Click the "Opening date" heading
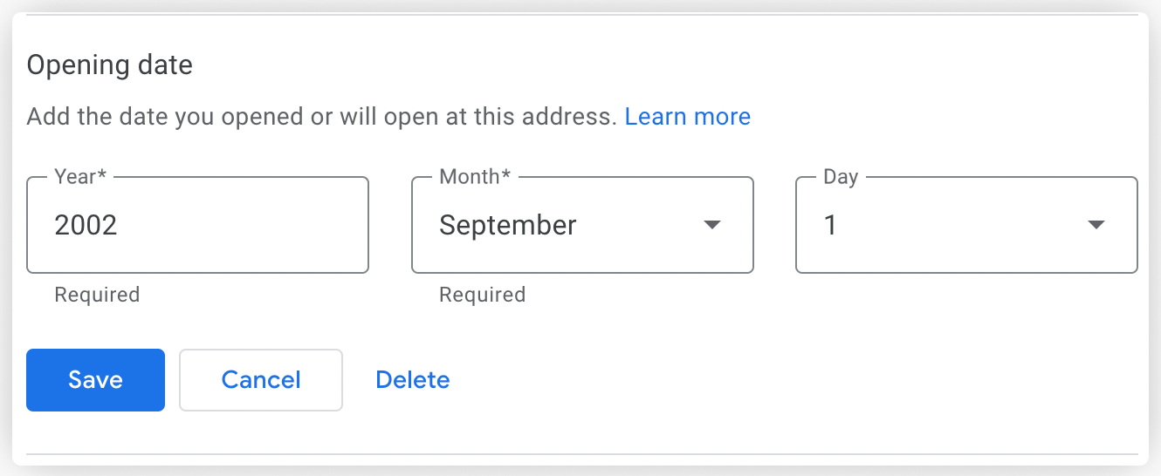Screen dimensions: 1161x476 (110, 65)
